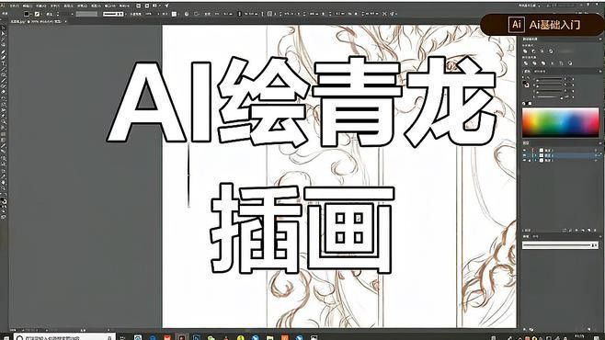Open the Layers panel options menu
605x340 pixels.
pos(600,143)
